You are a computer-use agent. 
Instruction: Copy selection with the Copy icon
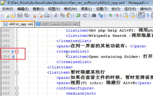[x=62, y=15]
